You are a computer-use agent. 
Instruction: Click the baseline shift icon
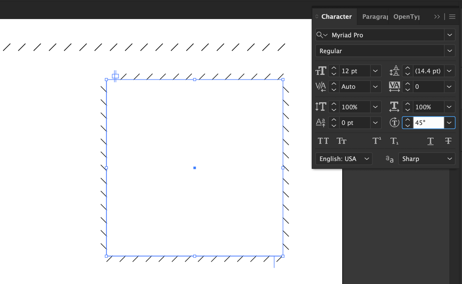pyautogui.click(x=321, y=123)
